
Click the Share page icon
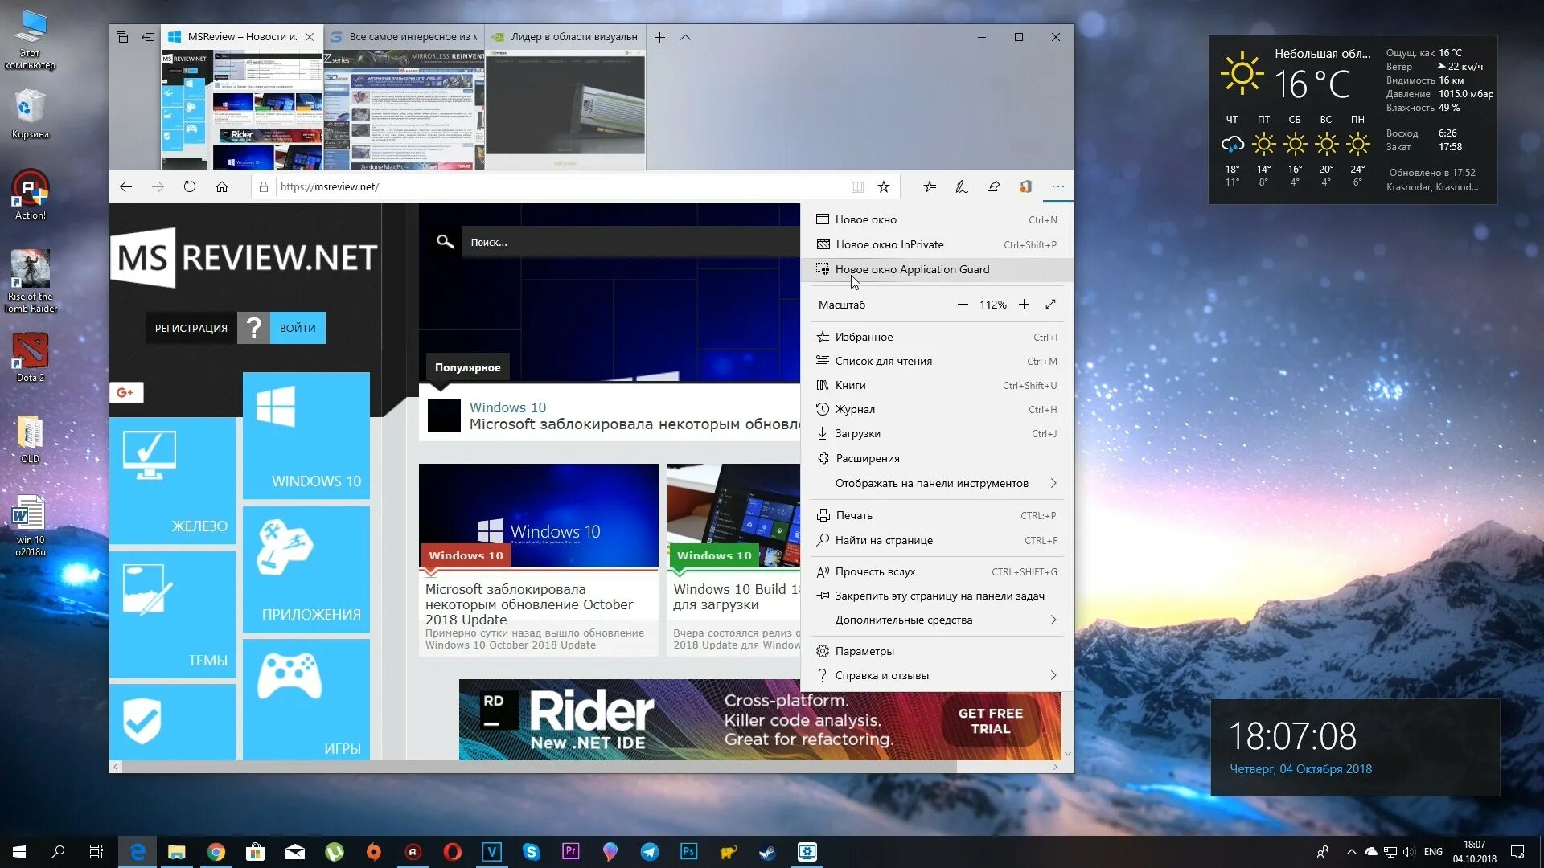pos(993,186)
